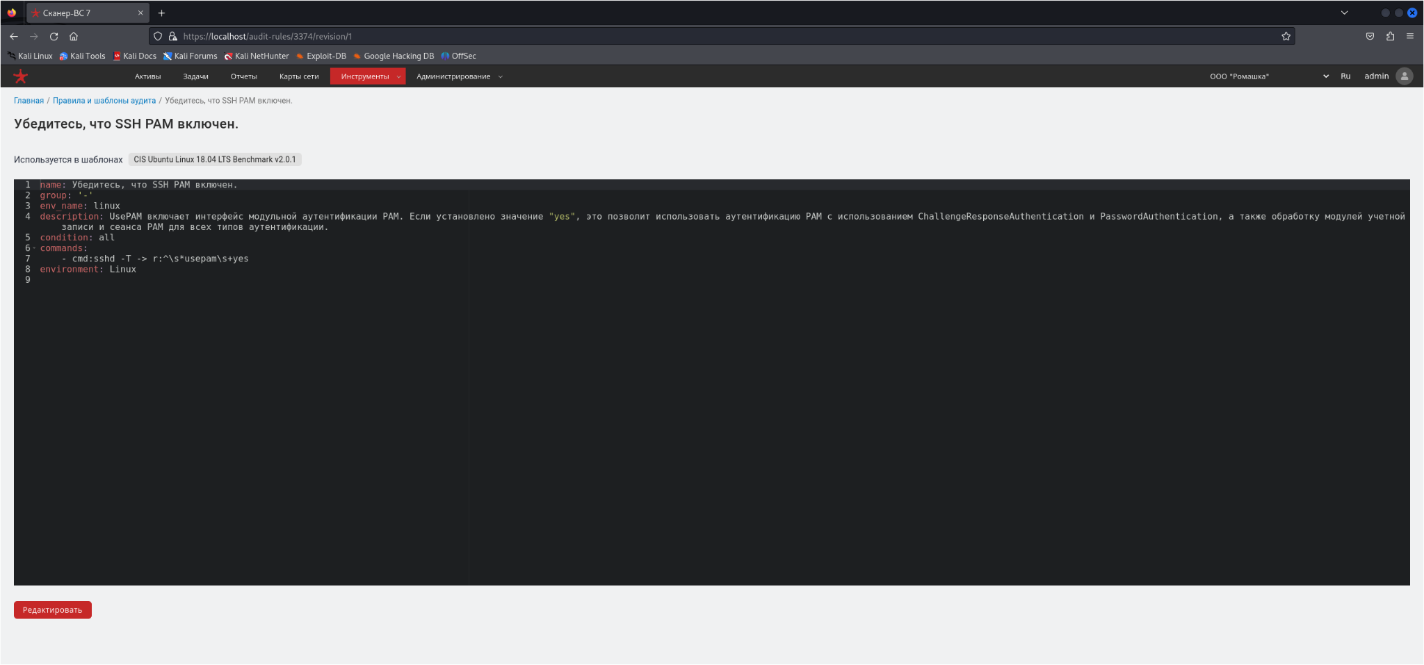1424x665 pixels.
Task: Open the admin user avatar menu
Action: click(1405, 76)
